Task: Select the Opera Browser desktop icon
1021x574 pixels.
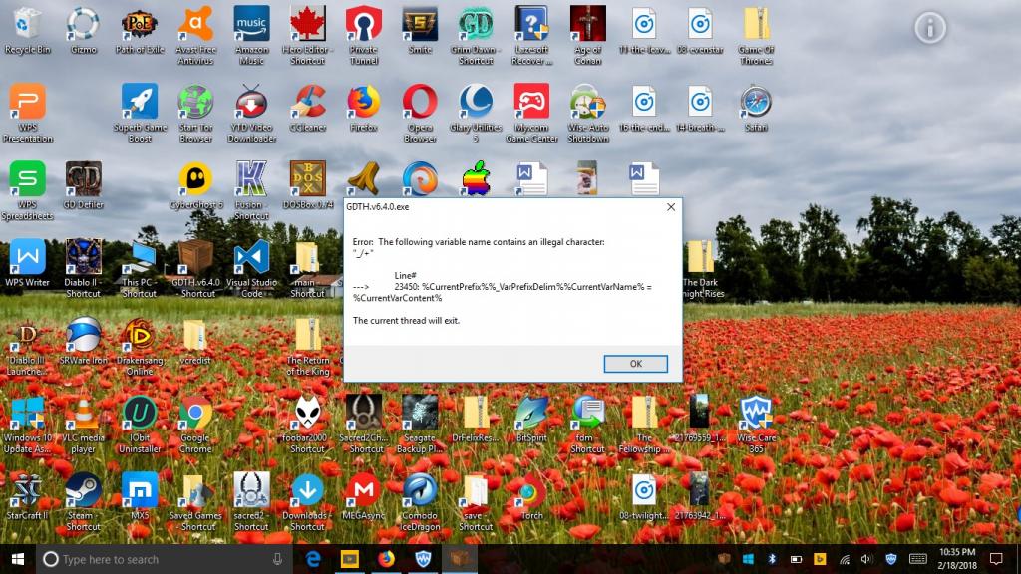Action: (420, 102)
